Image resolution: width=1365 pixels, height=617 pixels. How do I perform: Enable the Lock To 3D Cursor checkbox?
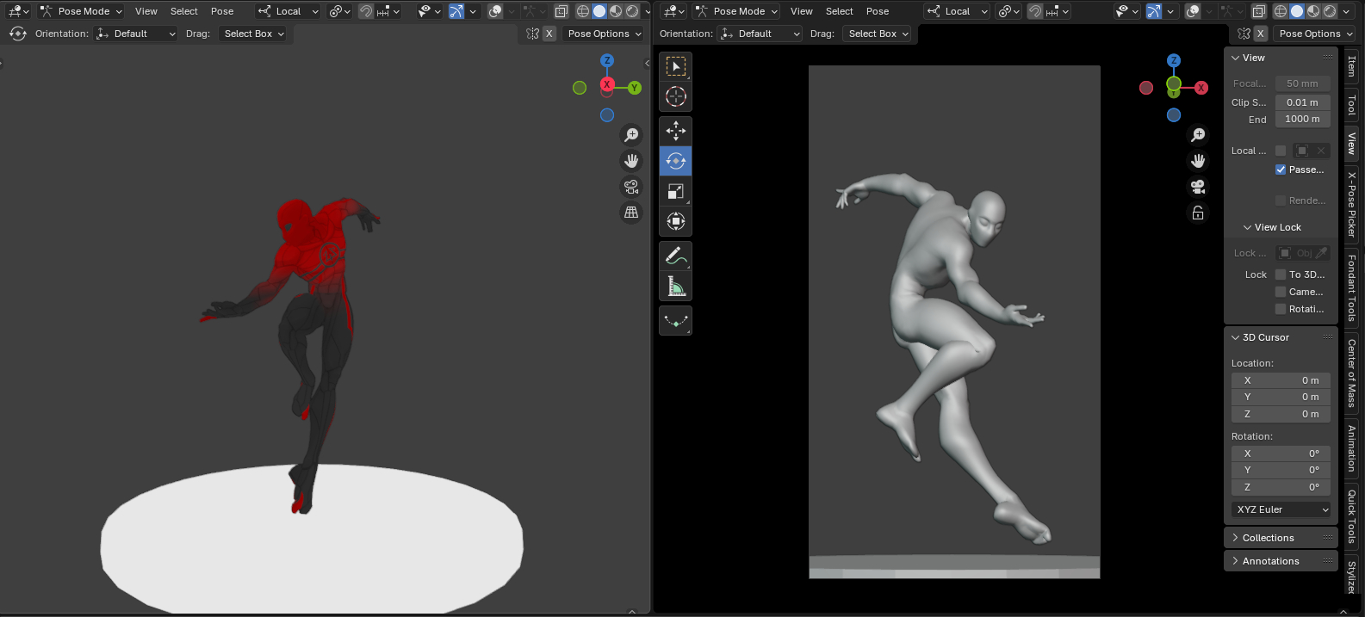[x=1281, y=275]
